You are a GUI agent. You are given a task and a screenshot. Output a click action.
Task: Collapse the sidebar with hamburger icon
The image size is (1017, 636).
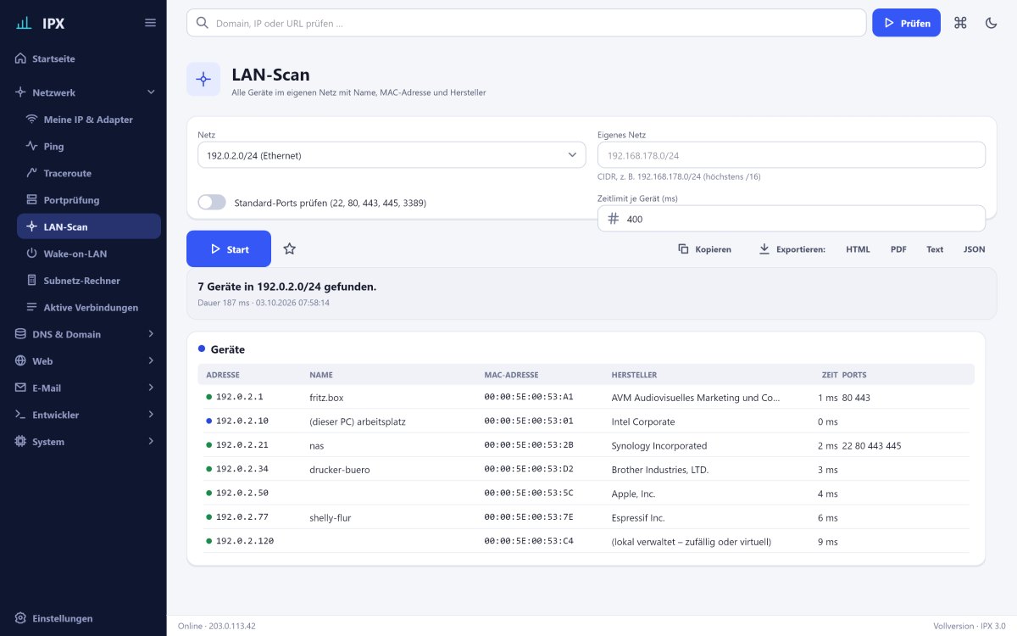tap(150, 23)
